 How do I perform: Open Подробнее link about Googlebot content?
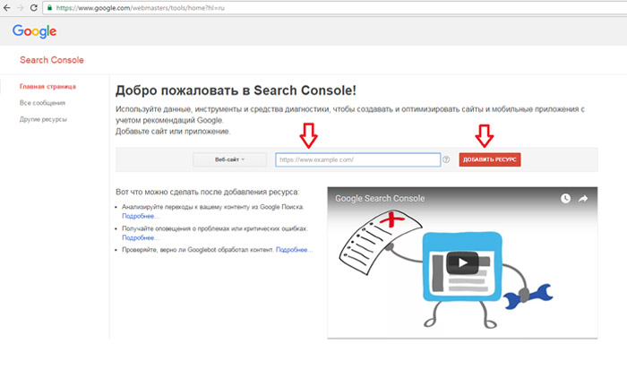pyautogui.click(x=295, y=249)
